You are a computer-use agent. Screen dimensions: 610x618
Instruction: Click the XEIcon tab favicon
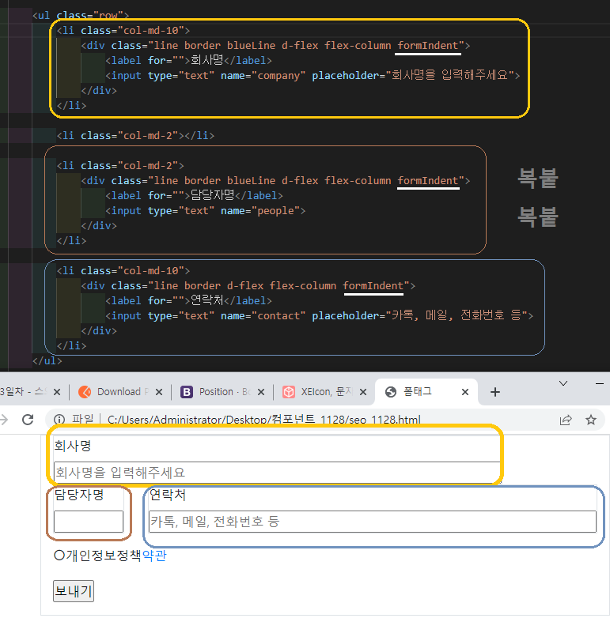click(x=289, y=392)
